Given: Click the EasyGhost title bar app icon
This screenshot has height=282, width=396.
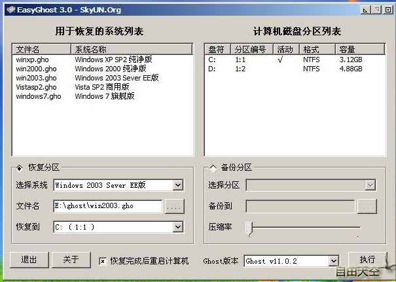Looking at the screenshot, I should [7, 10].
